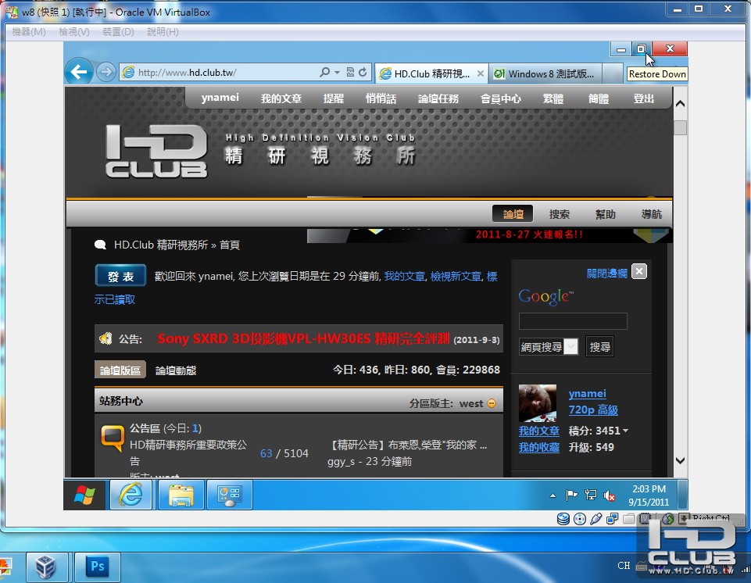
Task: Click ynamei avatar thumbnail in sidebar
Action: 538,403
